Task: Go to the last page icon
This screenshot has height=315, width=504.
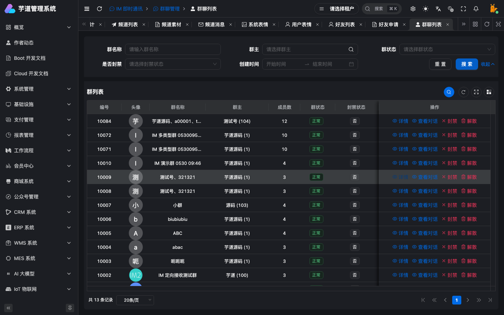Action: pos(490,300)
